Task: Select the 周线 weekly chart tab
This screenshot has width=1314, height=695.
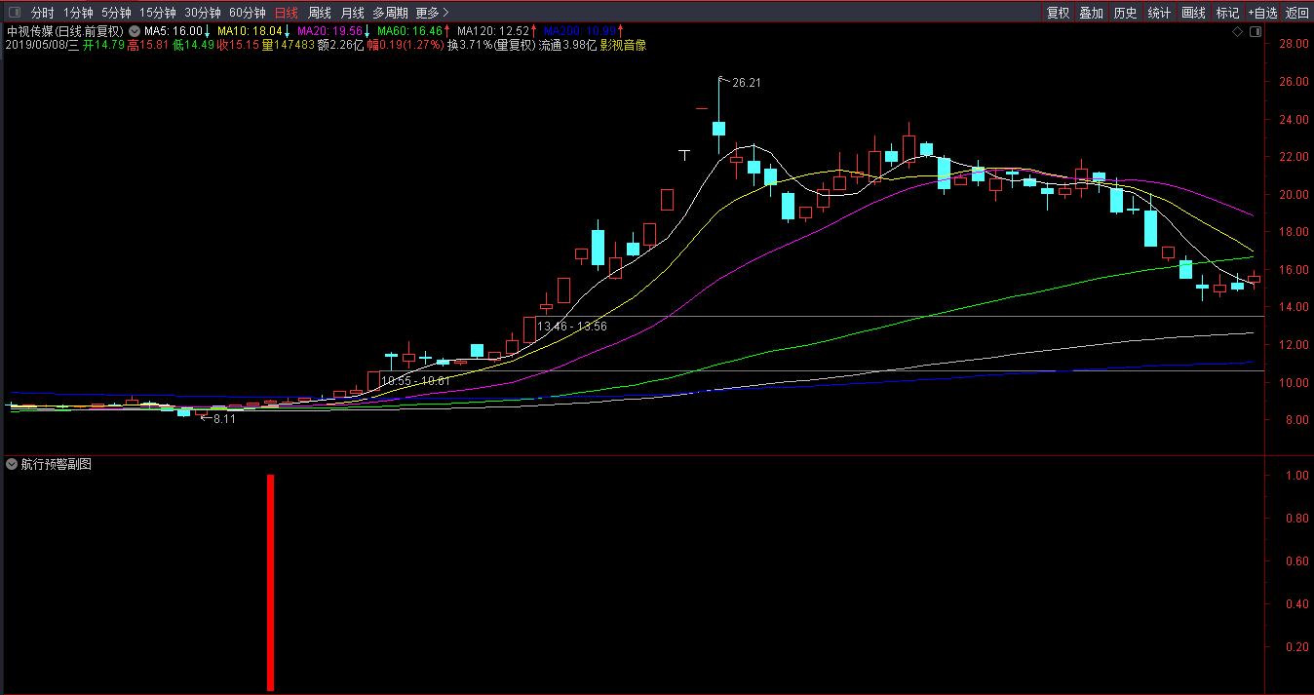Action: pos(319,13)
